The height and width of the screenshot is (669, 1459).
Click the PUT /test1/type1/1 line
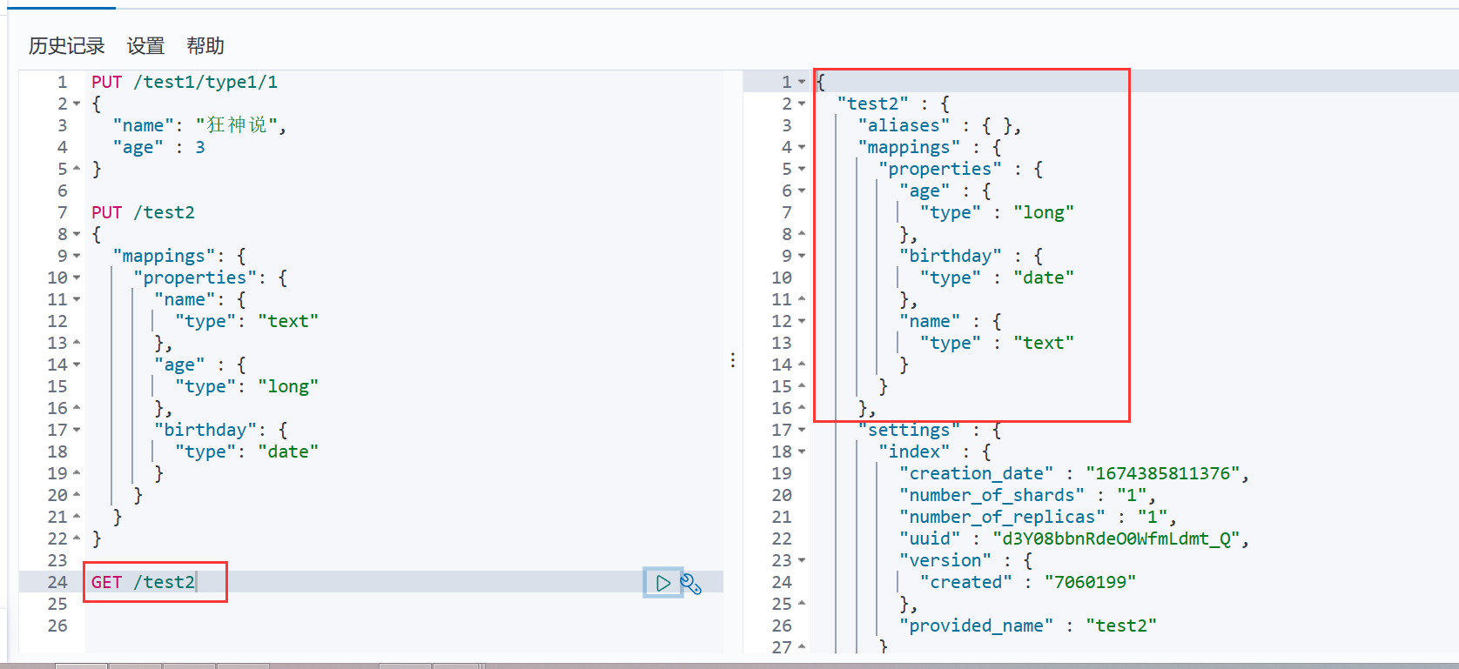pyautogui.click(x=185, y=82)
